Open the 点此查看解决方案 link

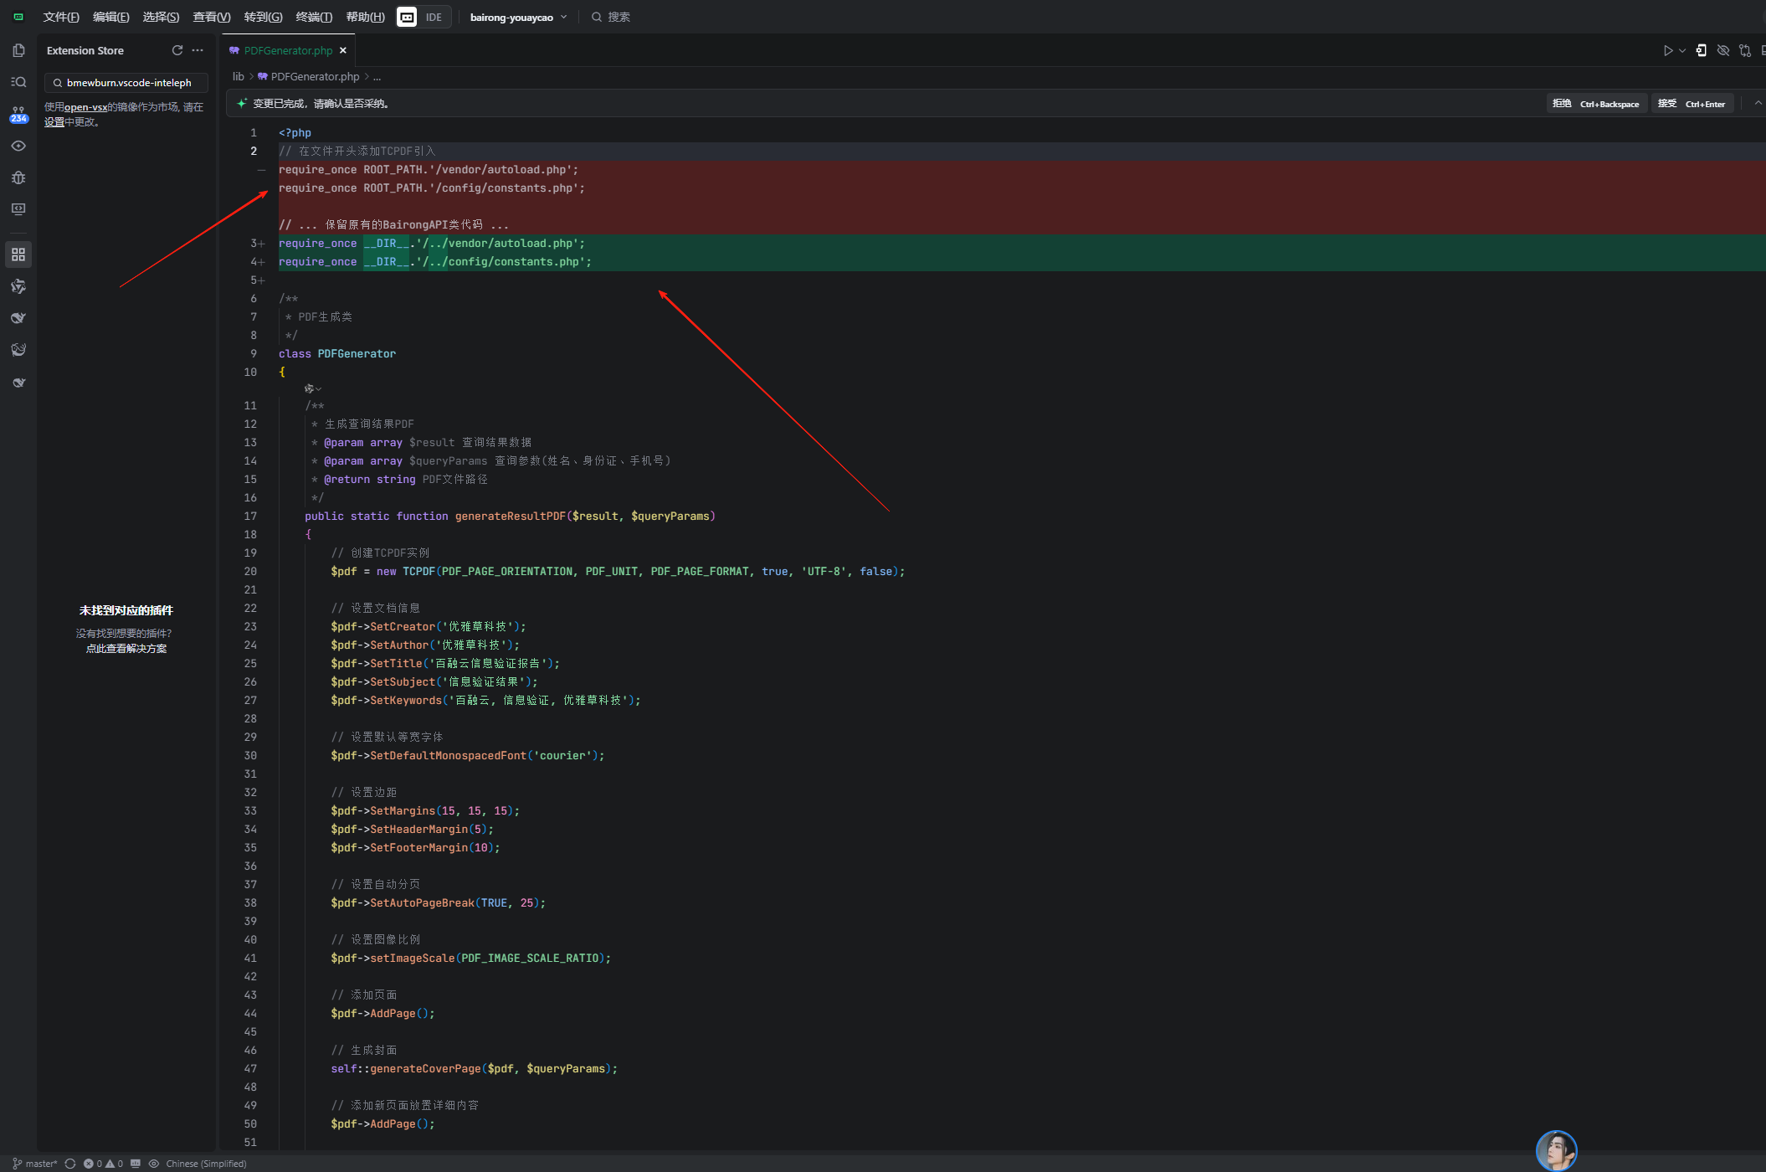126,648
